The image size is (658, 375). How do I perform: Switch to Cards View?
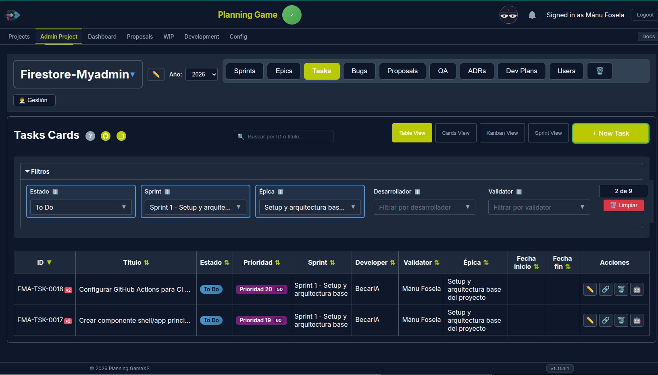(x=456, y=133)
